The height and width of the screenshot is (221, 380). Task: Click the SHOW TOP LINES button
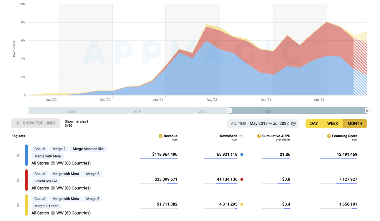coord(36,123)
